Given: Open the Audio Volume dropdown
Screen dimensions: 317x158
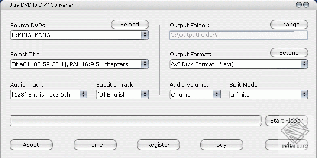Looking at the screenshot, I should [x=195, y=94].
